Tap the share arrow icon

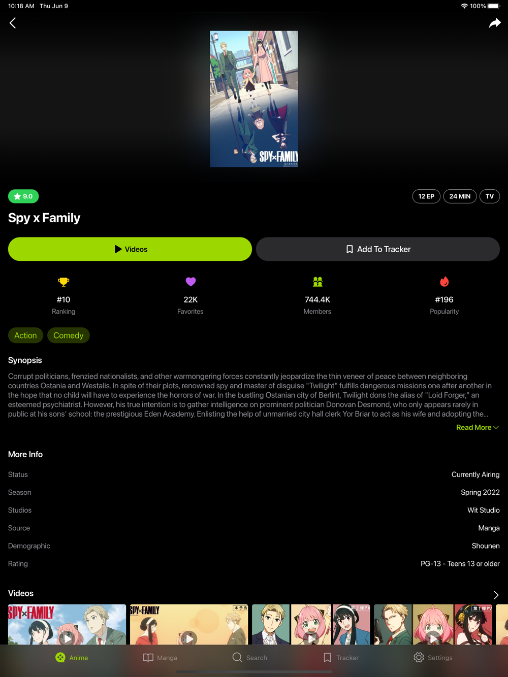pyautogui.click(x=495, y=23)
